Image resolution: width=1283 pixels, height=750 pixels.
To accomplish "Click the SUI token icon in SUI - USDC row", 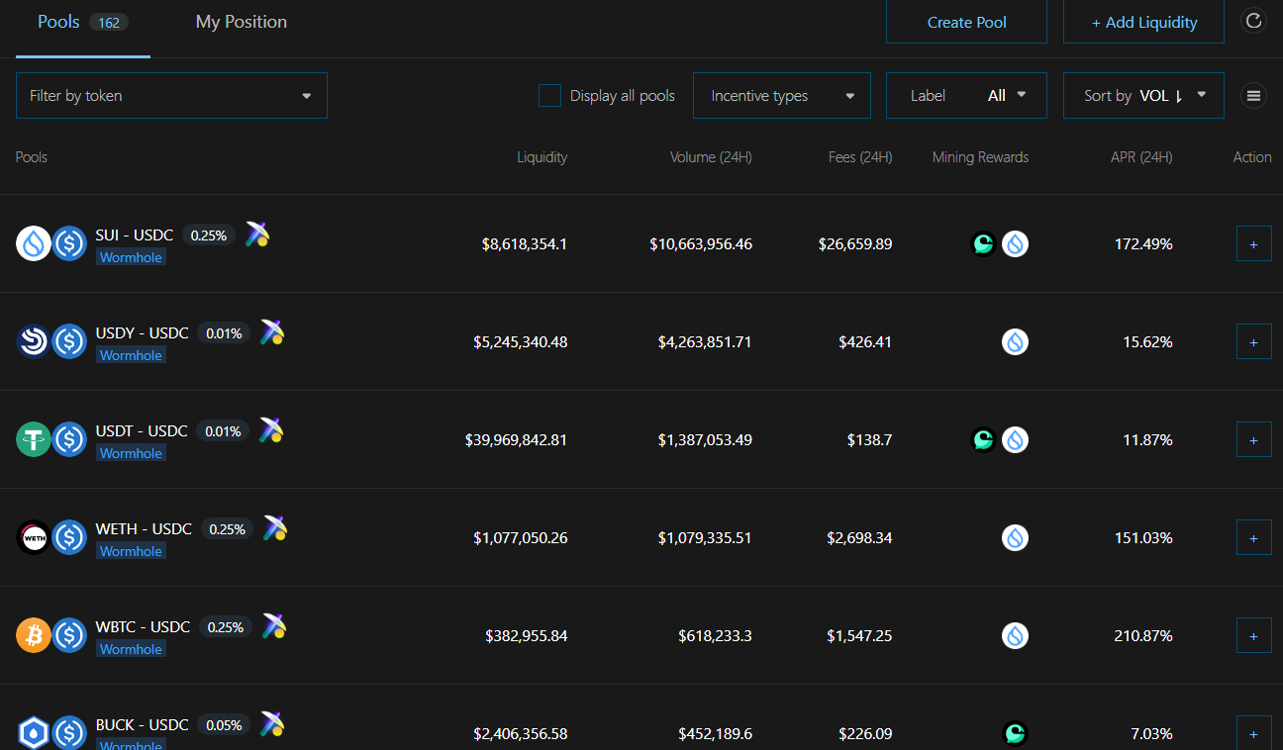I will tap(34, 243).
